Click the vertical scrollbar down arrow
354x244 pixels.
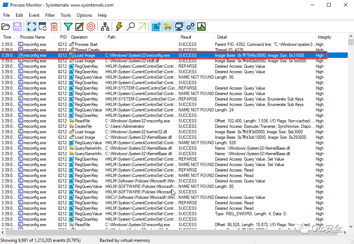point(351,227)
